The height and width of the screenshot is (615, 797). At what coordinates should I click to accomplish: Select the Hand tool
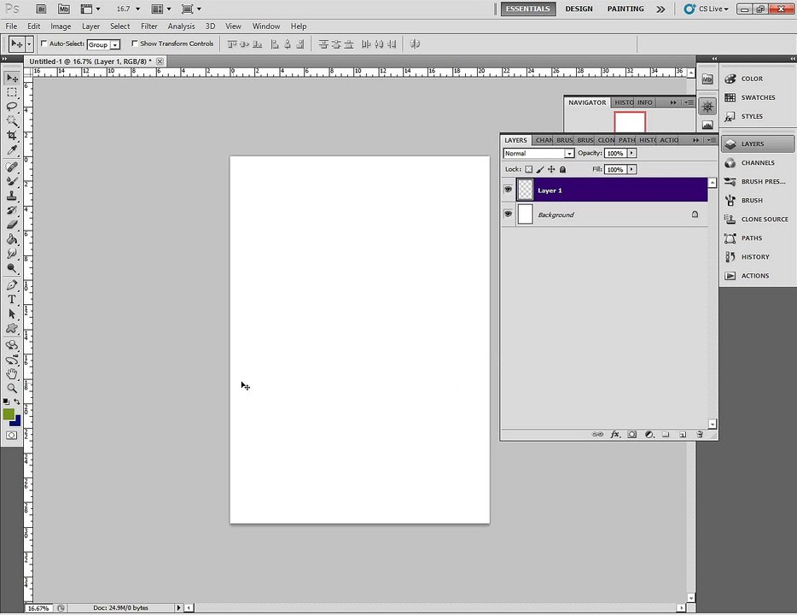[12, 374]
